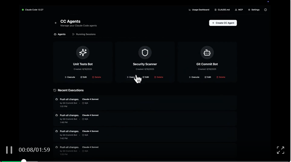
Task: Delete the Security Scanner agent
Action: point(159,77)
